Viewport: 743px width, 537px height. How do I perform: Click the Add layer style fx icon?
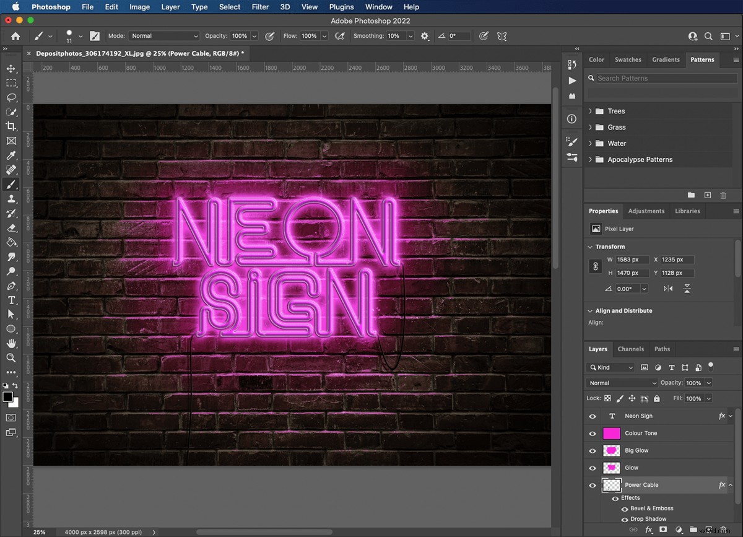(x=648, y=530)
